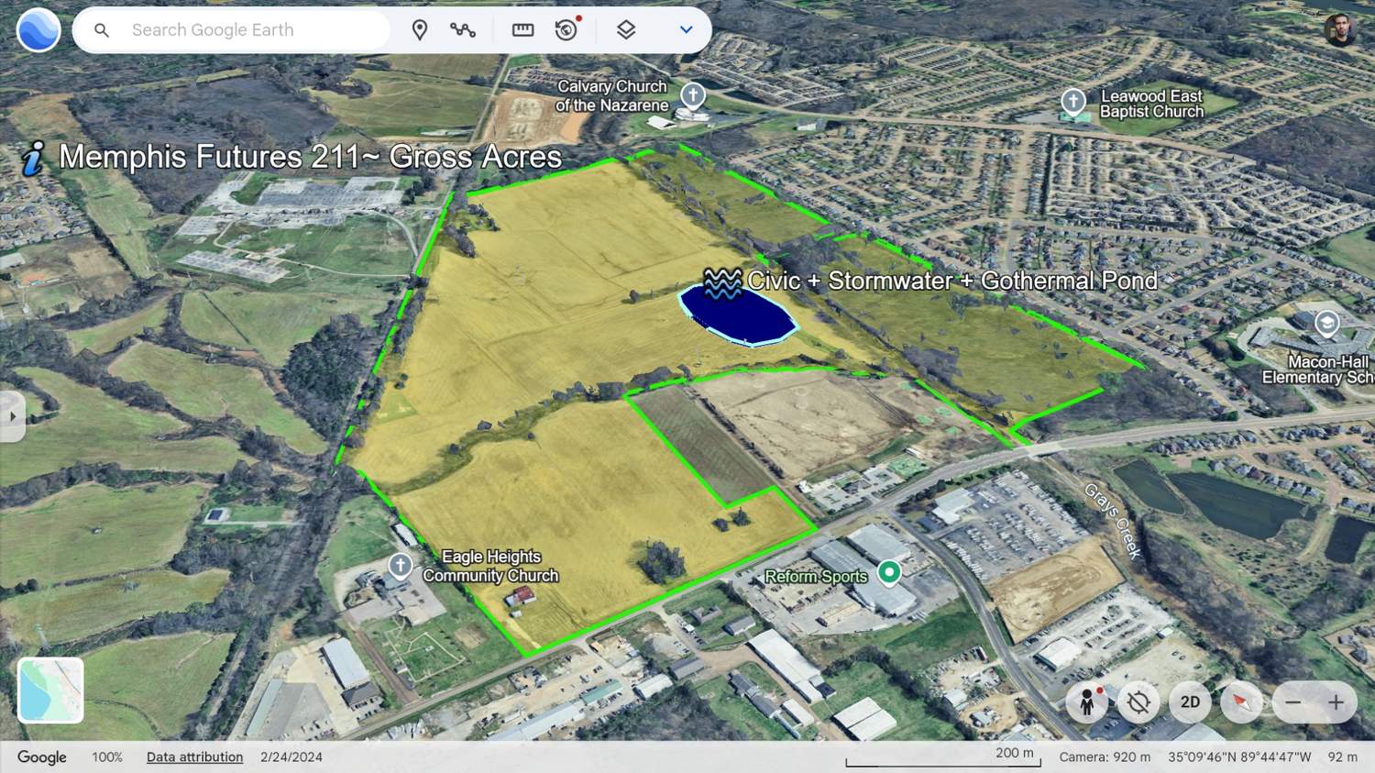
Task: Select Leawood East Baptist Church label text
Action: (1151, 104)
